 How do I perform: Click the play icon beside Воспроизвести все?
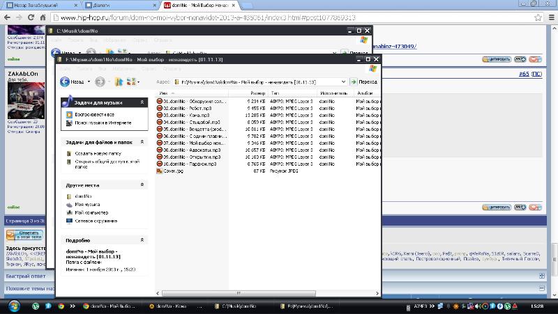69,115
